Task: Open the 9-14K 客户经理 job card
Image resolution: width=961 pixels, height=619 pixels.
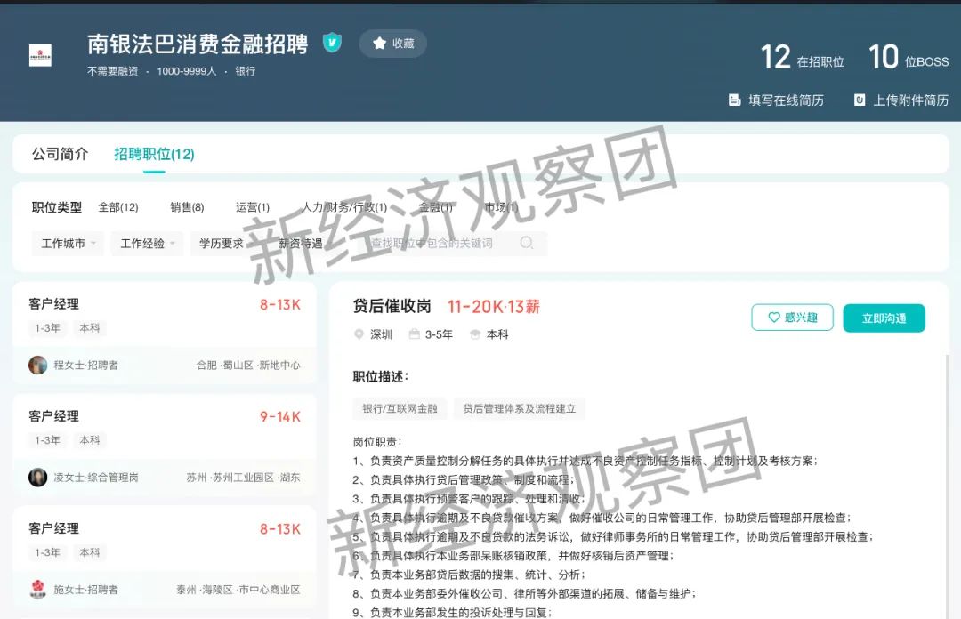Action: [165, 445]
